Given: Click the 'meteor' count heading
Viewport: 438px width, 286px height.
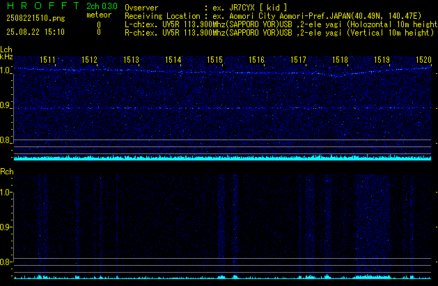Looking at the screenshot, I should tap(99, 15).
